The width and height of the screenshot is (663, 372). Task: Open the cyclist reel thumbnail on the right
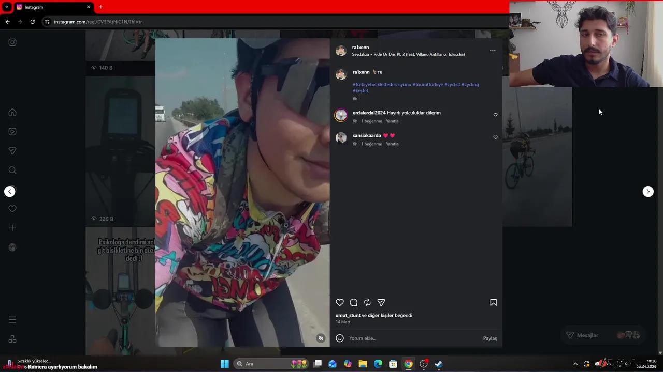point(537,157)
